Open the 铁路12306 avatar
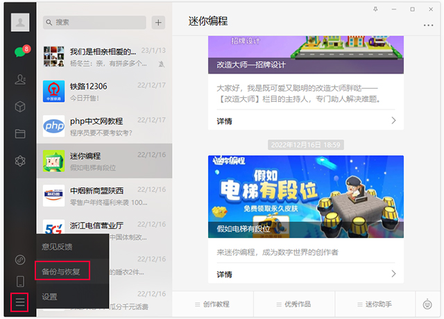The height and width of the screenshot is (319, 444). [54, 92]
